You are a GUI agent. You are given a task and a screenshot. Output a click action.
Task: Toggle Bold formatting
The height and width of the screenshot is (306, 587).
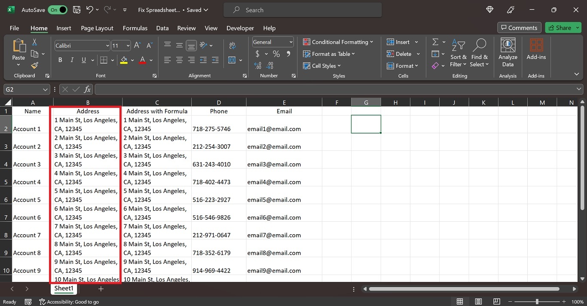[x=60, y=60]
